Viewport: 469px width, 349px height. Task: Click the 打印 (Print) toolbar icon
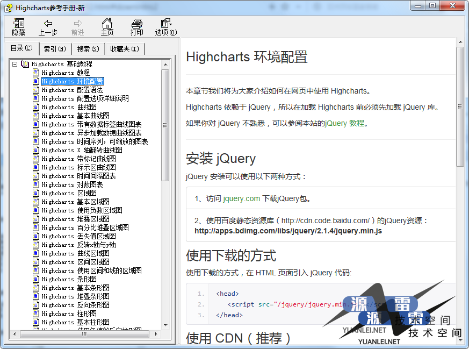click(136, 27)
